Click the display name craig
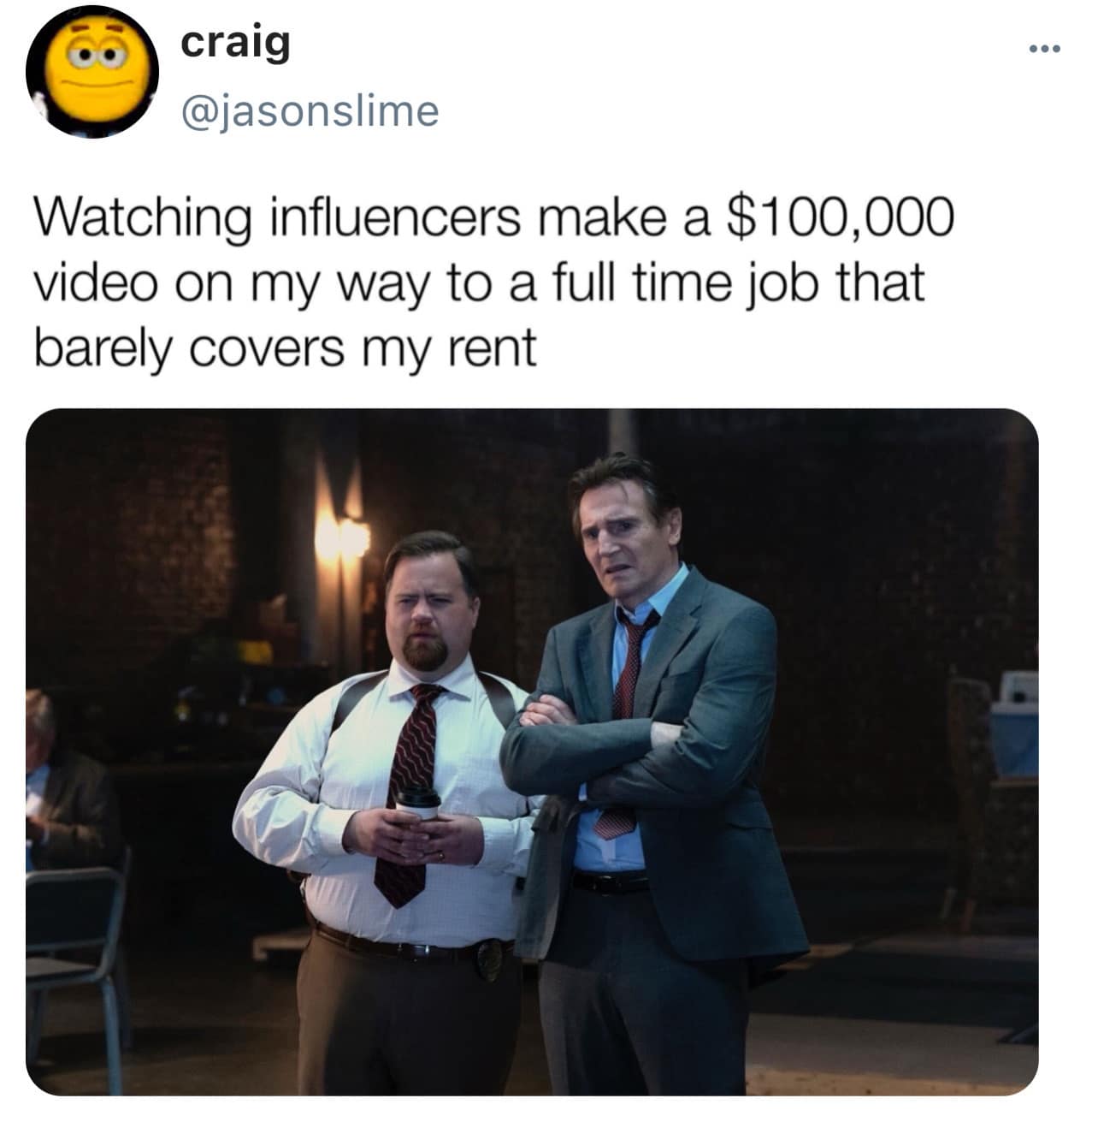Viewport: 1098px width, 1122px height. [x=235, y=43]
